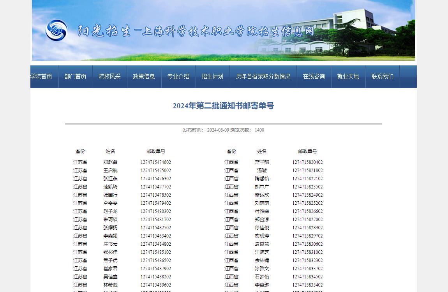Click the right 姓名 column header
Screen dimensions: 448x292
point(262,151)
